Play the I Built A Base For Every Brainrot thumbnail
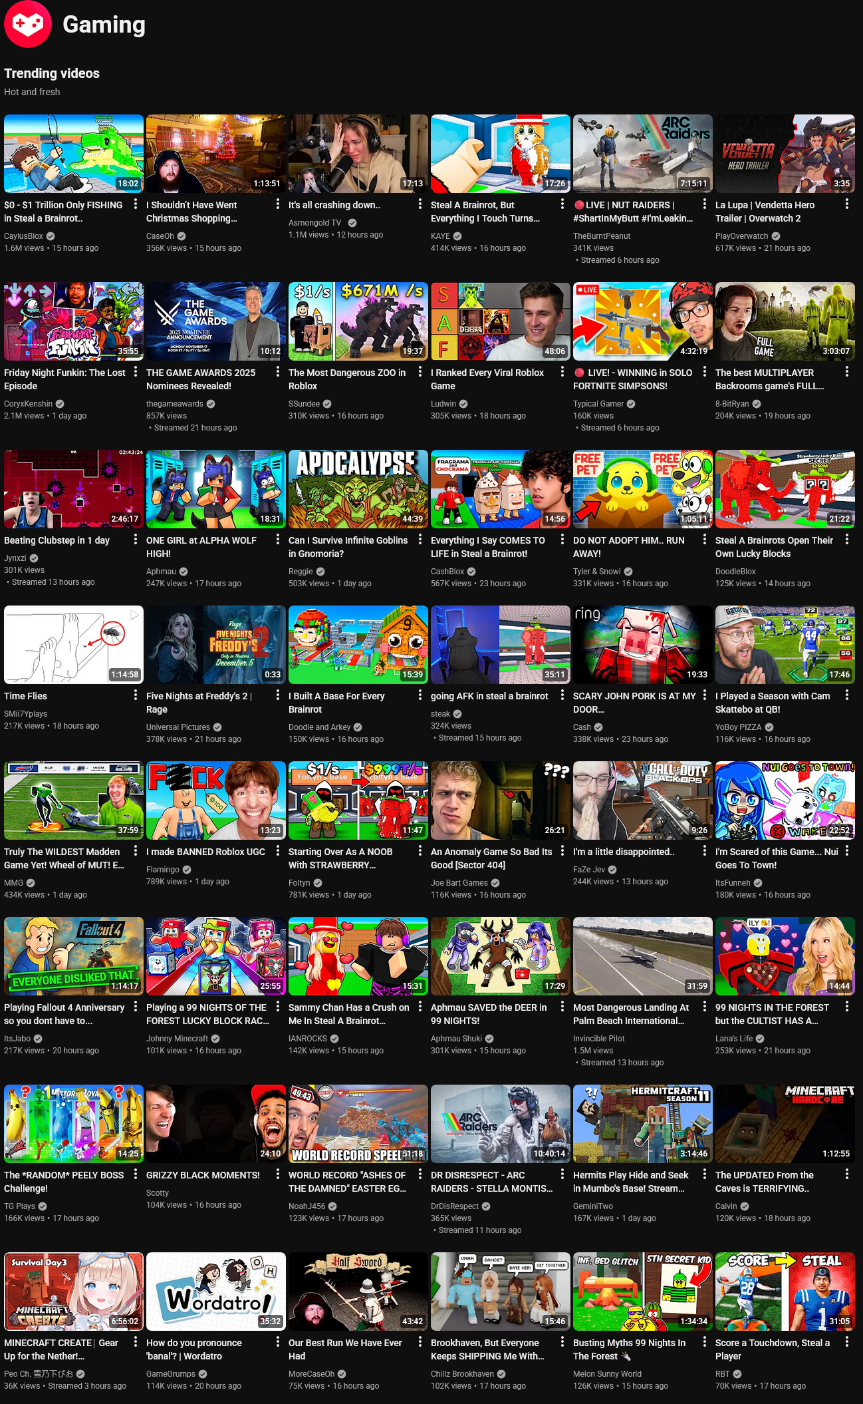This screenshot has height=1404, width=863. pyautogui.click(x=358, y=645)
